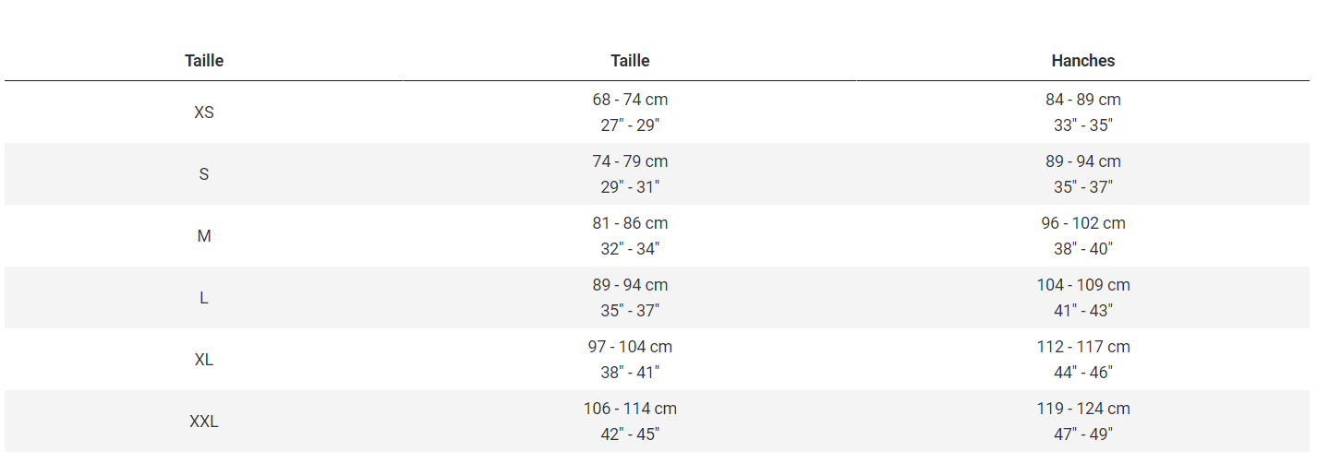
Task: Click the 106 - 114 cm waist value
Action: coord(630,409)
